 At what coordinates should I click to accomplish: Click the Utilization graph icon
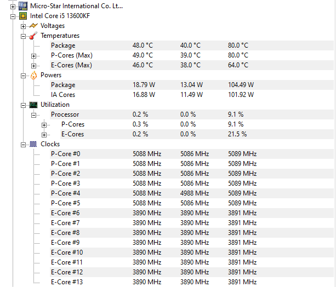coord(33,105)
